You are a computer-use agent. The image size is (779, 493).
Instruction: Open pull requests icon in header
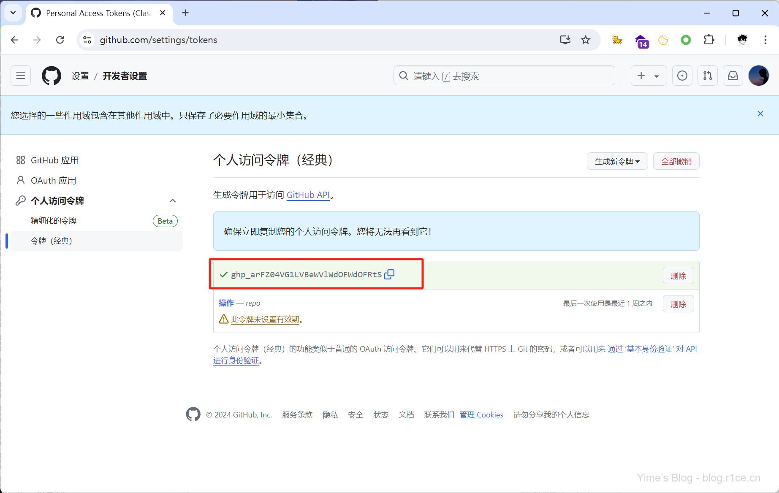707,76
